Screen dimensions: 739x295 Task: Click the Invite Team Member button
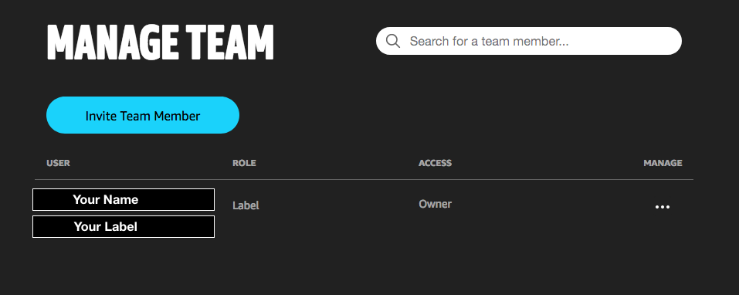click(x=143, y=115)
